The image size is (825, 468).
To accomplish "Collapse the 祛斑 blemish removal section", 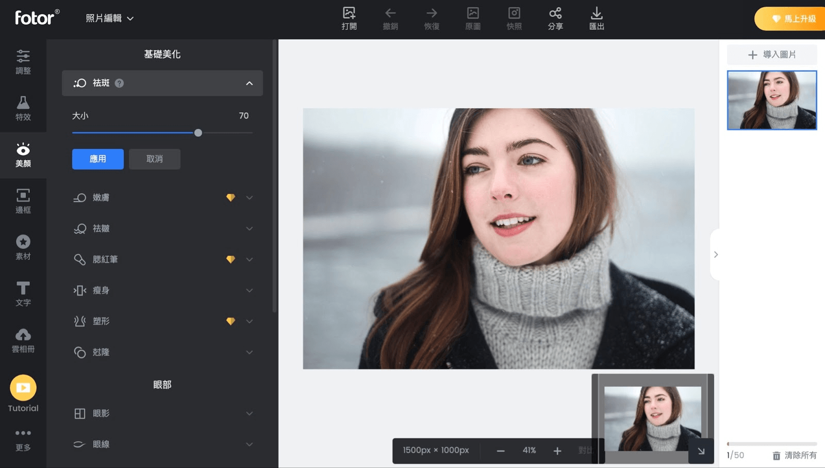I will [250, 83].
